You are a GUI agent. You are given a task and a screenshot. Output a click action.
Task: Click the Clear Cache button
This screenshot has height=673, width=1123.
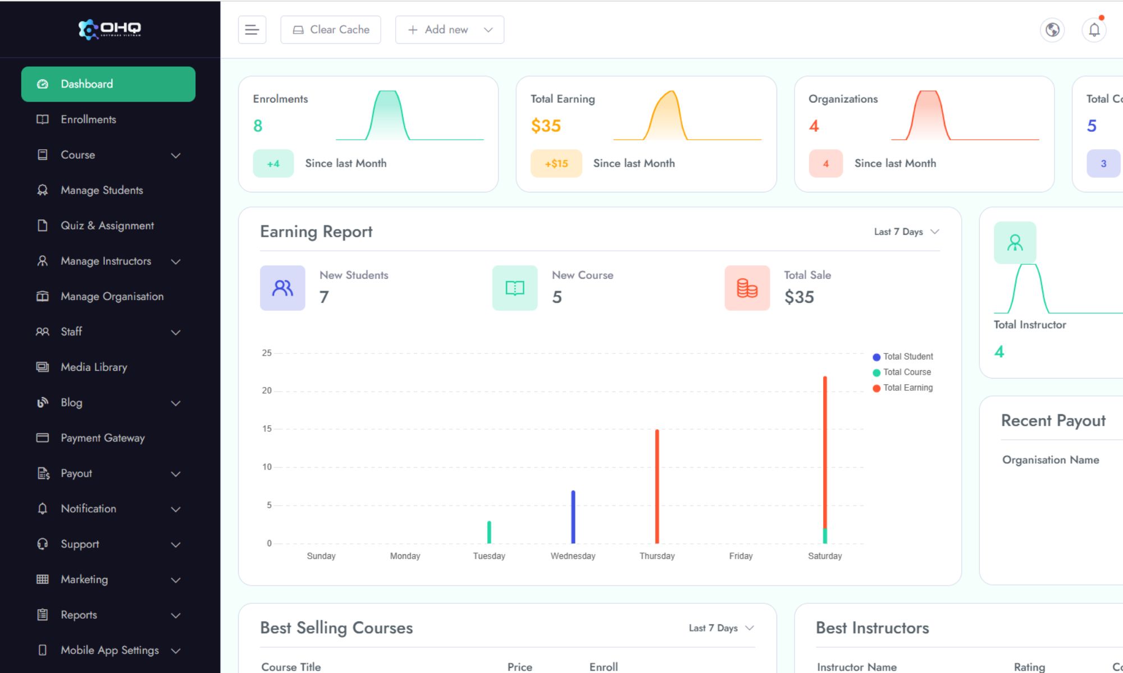click(x=331, y=30)
